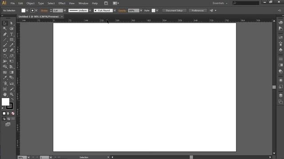The image size is (284, 159).
Task: Select the Gradient tool
Action: pyautogui.click(x=12, y=72)
